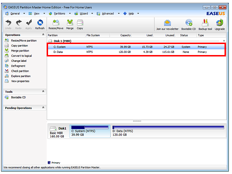Open the Partitions menu
This screenshot has width=232, height=174.
pyautogui.click(x=59, y=13)
